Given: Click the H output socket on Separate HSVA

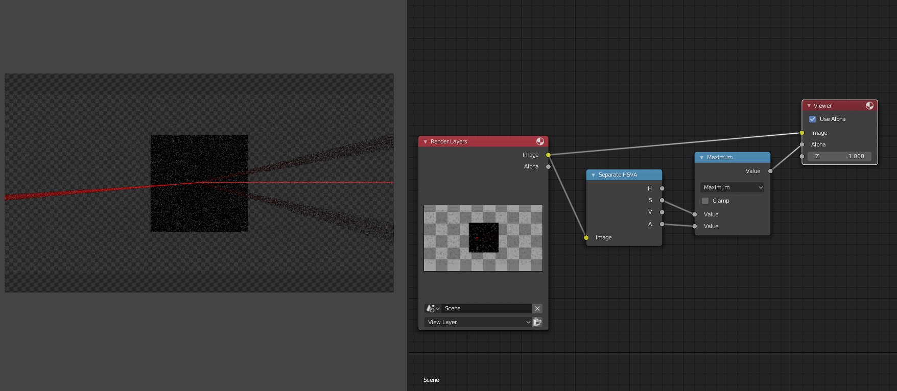Looking at the screenshot, I should point(662,188).
